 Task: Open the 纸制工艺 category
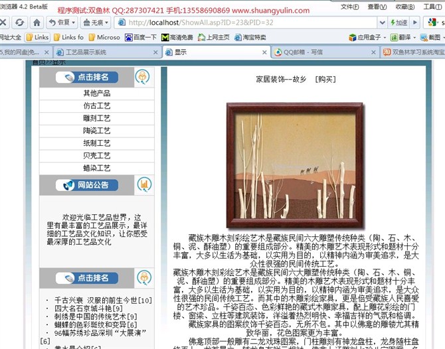pos(97,143)
